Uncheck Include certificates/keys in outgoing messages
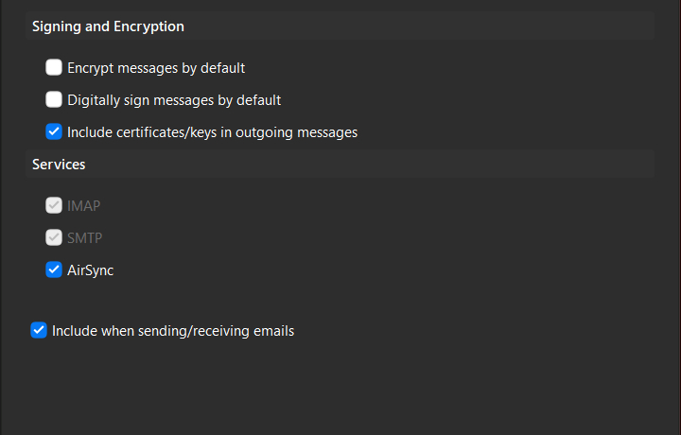 [54, 132]
